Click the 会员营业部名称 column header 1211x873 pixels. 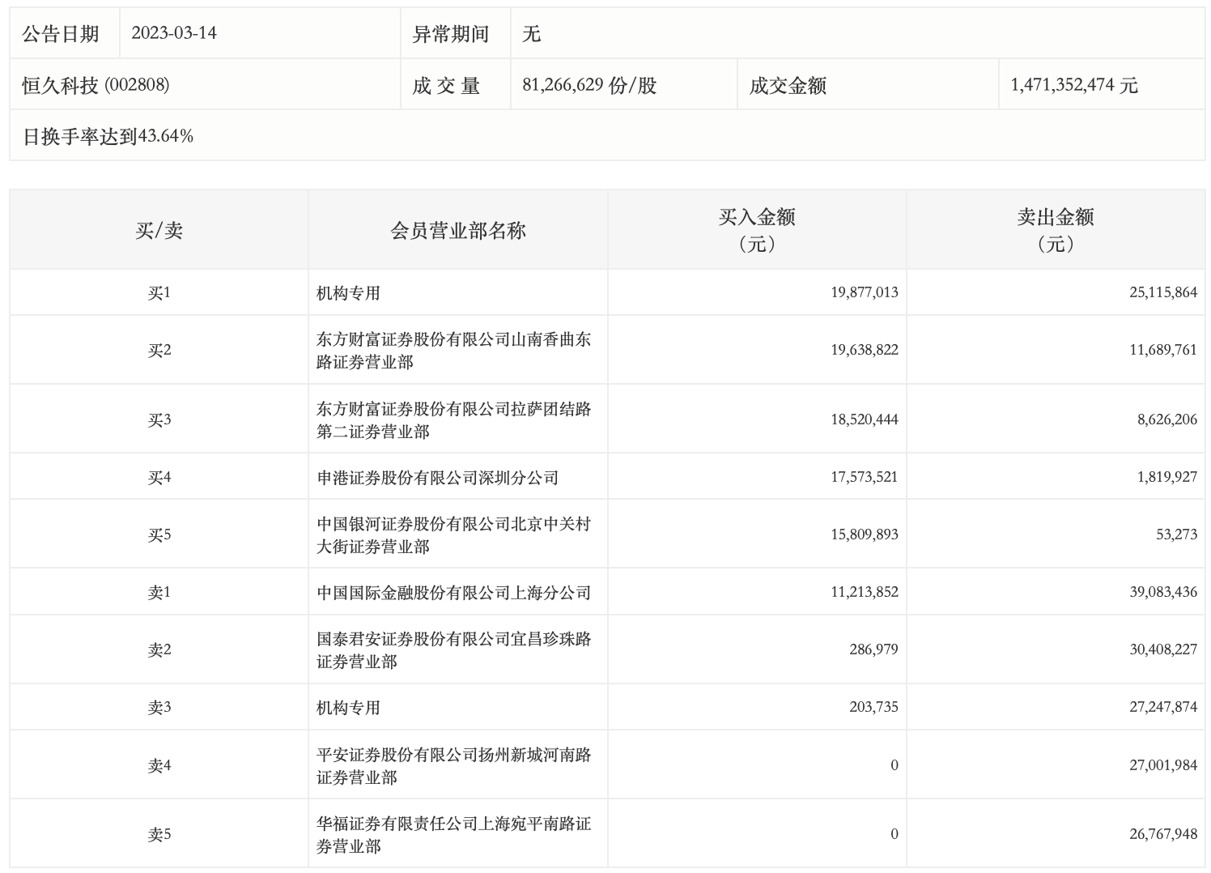[458, 231]
